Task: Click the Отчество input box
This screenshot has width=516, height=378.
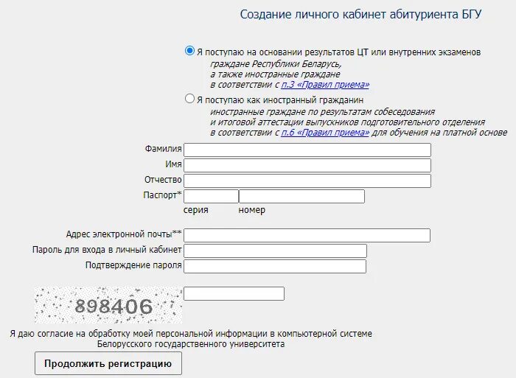Action: [x=307, y=181]
